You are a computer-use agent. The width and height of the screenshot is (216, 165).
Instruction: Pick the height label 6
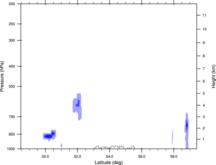point(204,81)
